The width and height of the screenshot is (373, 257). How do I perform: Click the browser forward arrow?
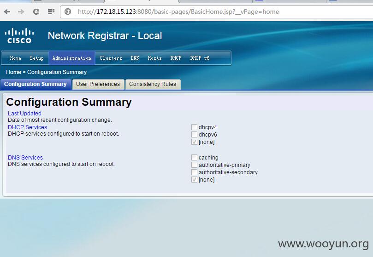(21, 11)
